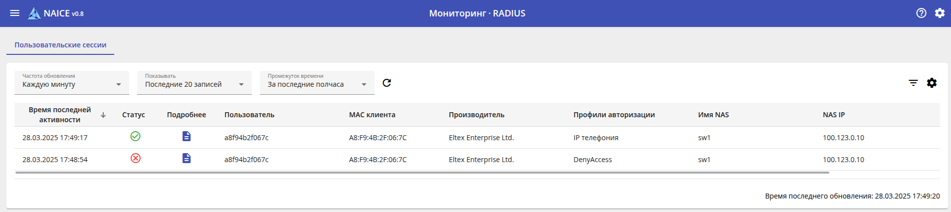The height and width of the screenshot is (212, 951).
Task: Refresh the sessions table
Action: (x=386, y=83)
